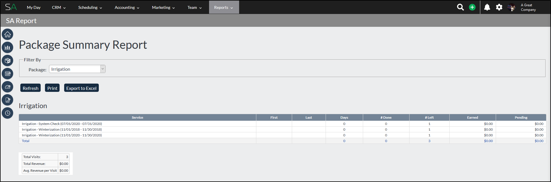Click the search magnifier icon
Image resolution: width=551 pixels, height=182 pixels.
460,7
